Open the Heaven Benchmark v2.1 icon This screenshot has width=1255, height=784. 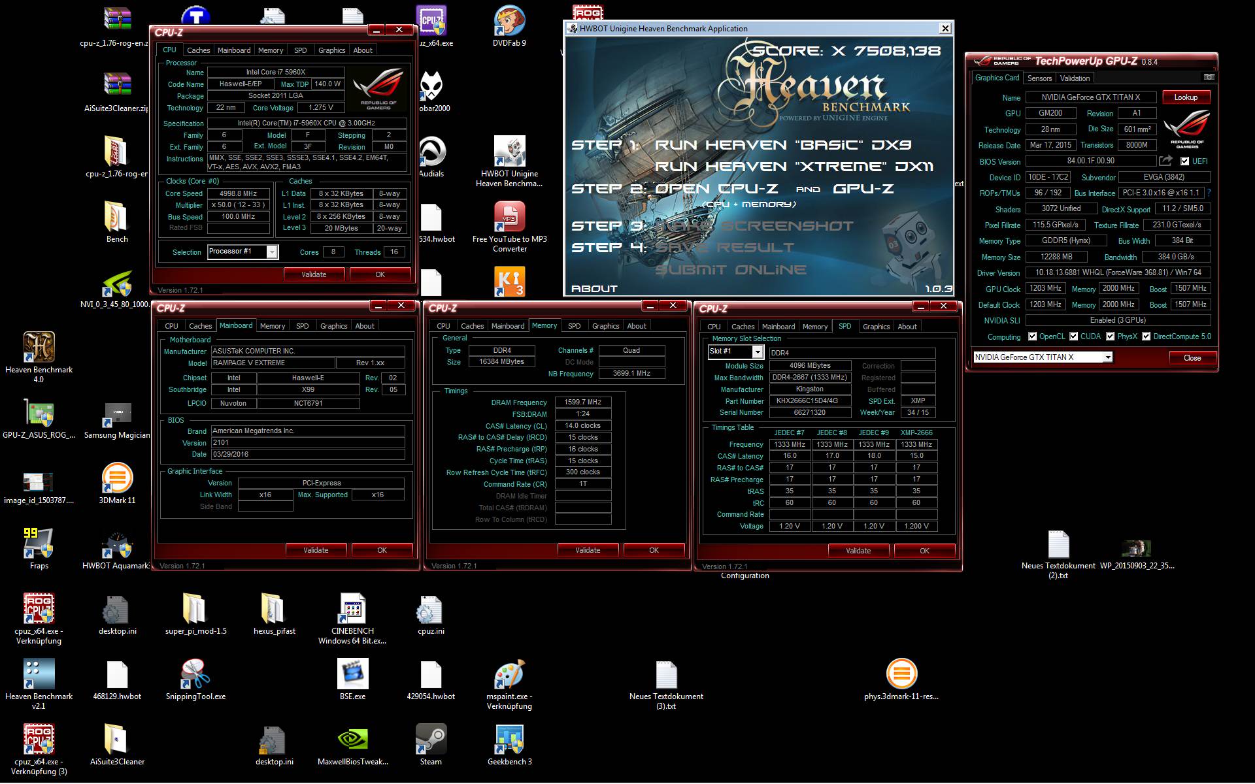pyautogui.click(x=39, y=674)
